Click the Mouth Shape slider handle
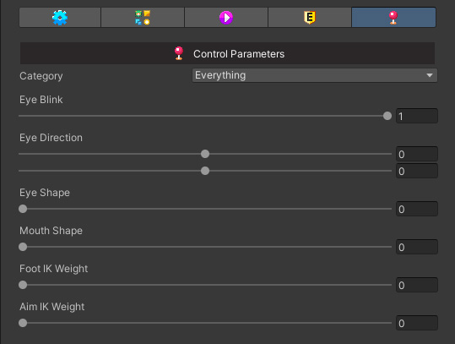455x344 pixels. click(23, 247)
